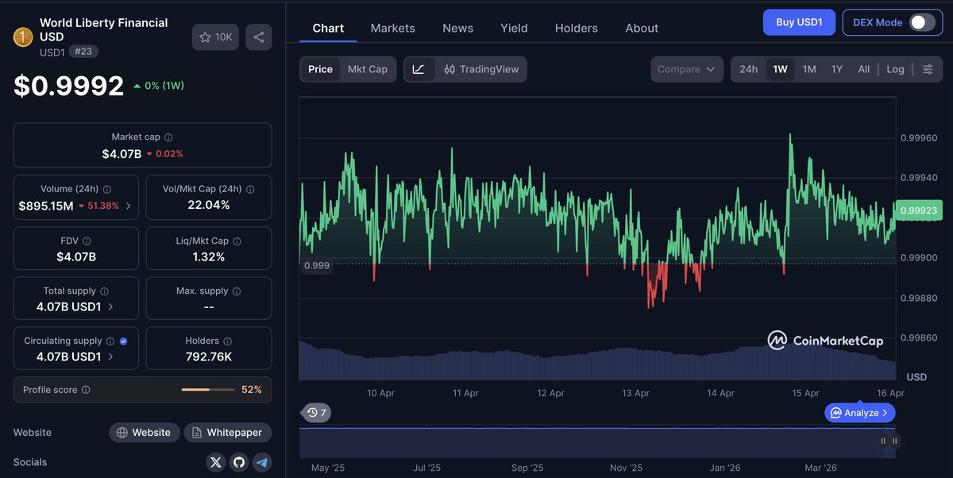The width and height of the screenshot is (953, 478).
Task: Click the overview timeline mini chart
Action: (x=596, y=442)
